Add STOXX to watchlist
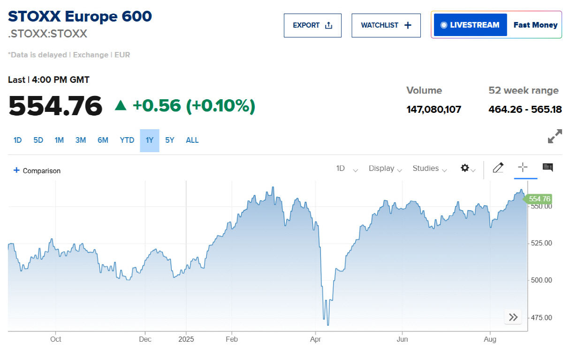 coord(386,25)
